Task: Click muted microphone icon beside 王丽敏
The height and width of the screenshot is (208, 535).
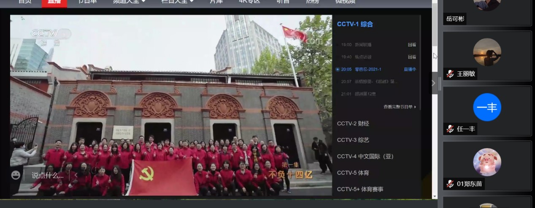Action: click(x=450, y=74)
